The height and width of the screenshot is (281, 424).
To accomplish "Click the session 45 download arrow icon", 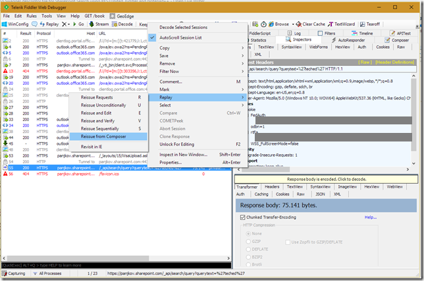I will click(5, 143).
